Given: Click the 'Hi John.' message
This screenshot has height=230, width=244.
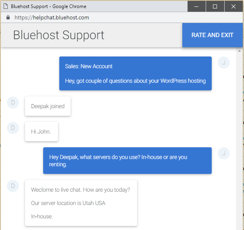Looking at the screenshot, I should tap(42, 132).
